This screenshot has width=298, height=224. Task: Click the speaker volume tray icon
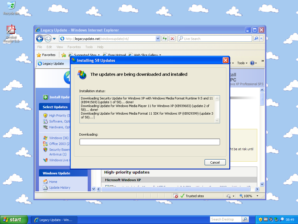click(271, 219)
